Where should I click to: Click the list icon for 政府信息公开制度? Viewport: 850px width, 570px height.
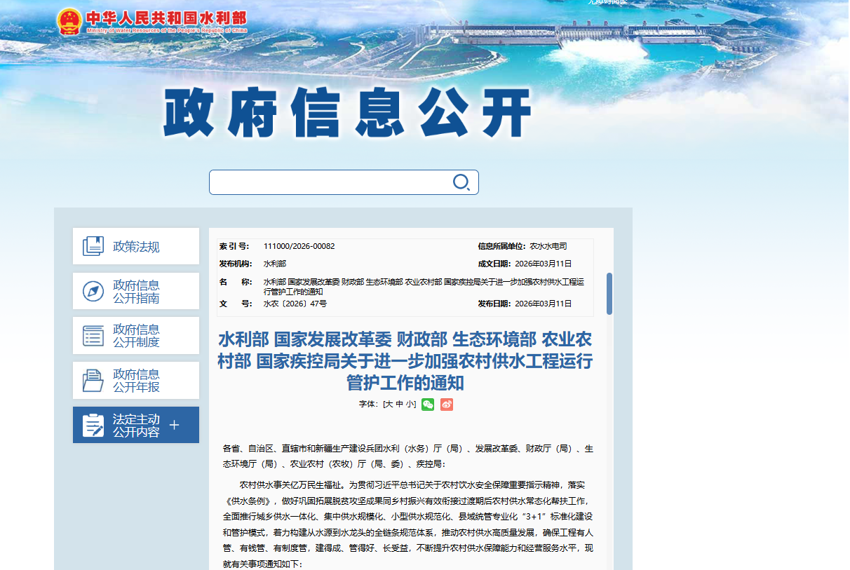[93, 336]
